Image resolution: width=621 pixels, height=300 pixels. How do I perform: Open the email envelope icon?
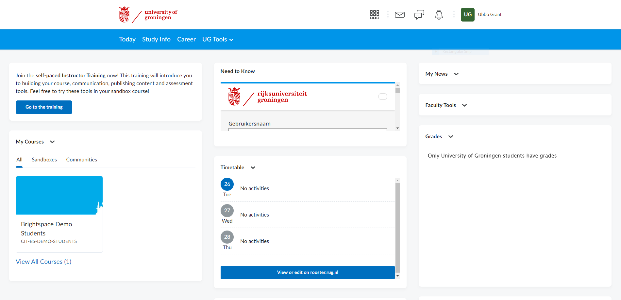tap(399, 15)
